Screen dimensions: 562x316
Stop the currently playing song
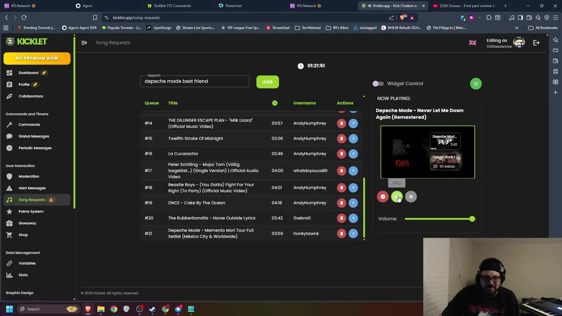point(383,197)
